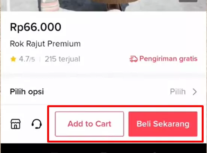Click the black bar below the buttons

pos(103,148)
